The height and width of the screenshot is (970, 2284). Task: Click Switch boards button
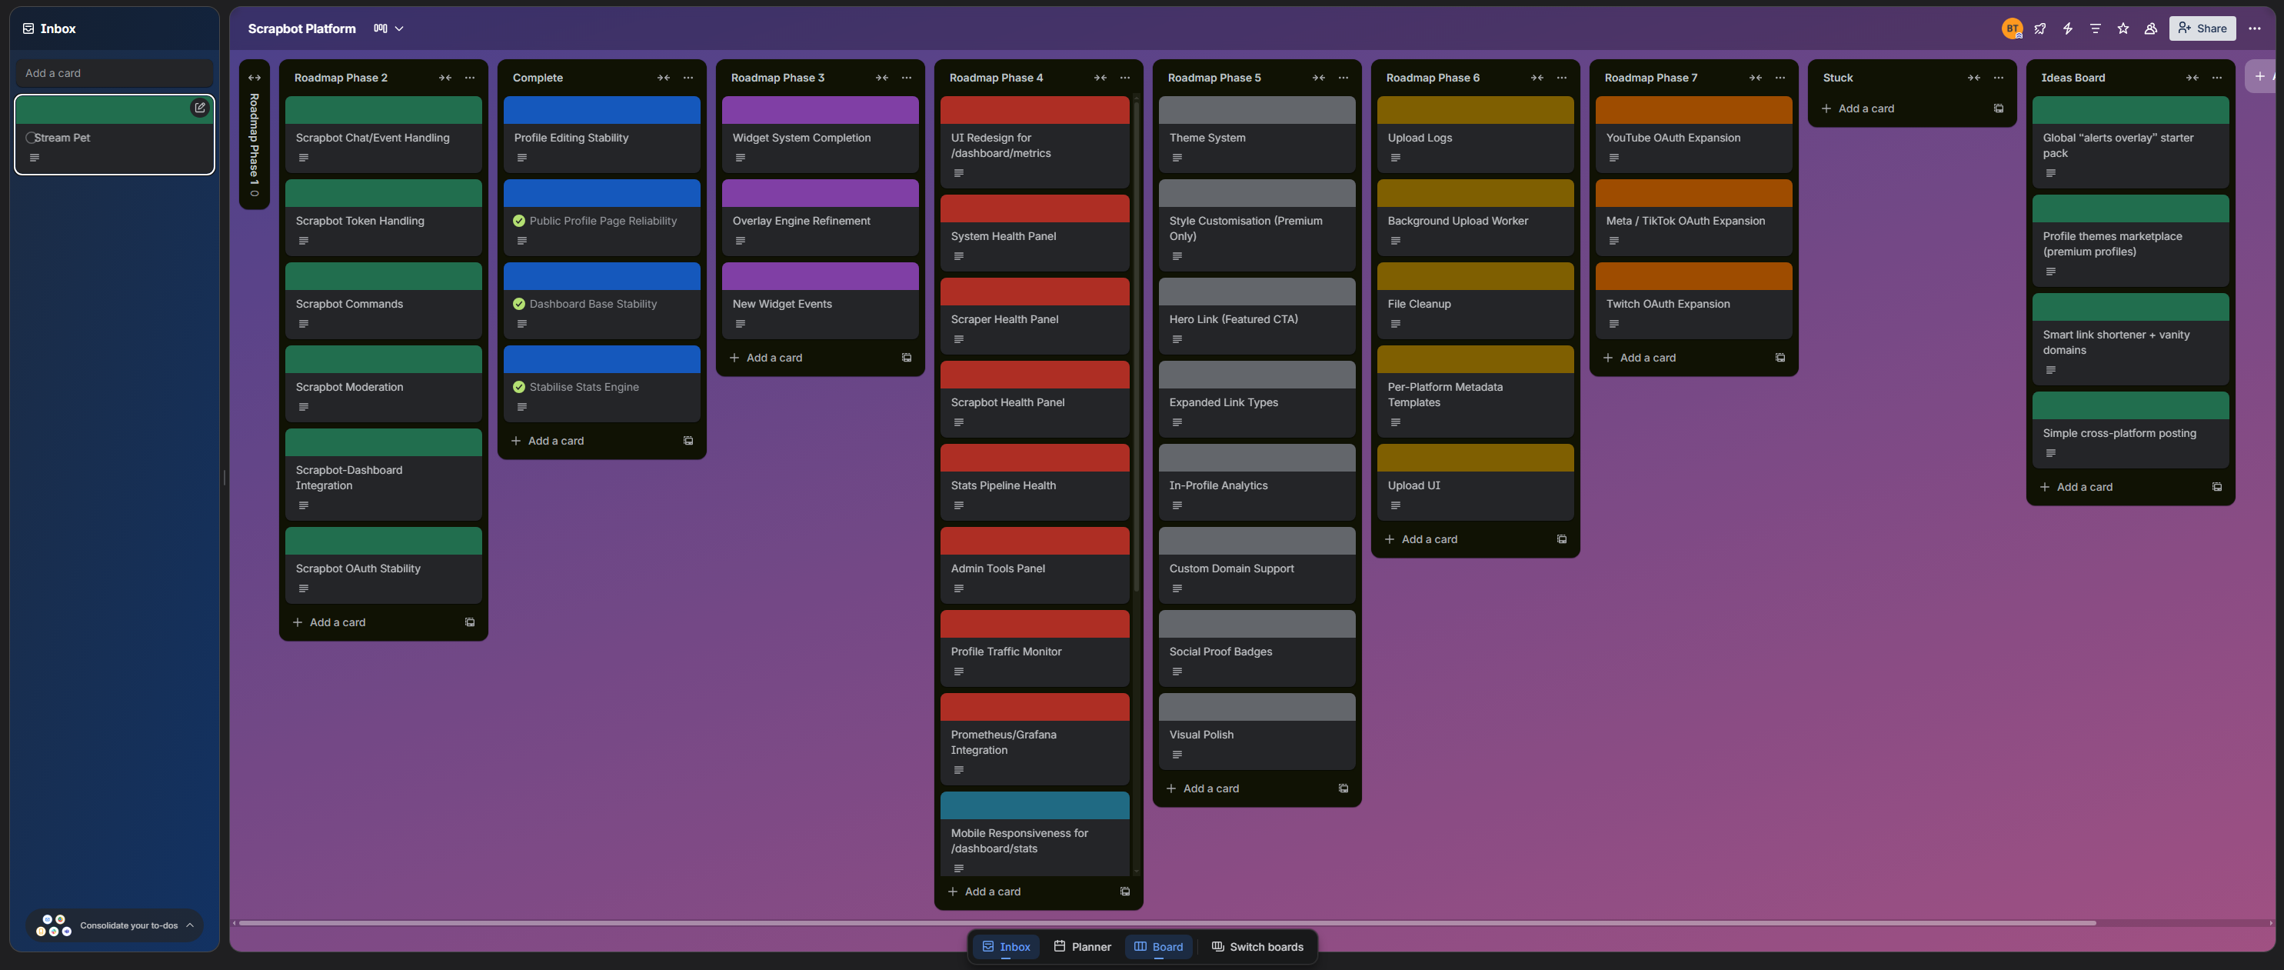click(1257, 946)
